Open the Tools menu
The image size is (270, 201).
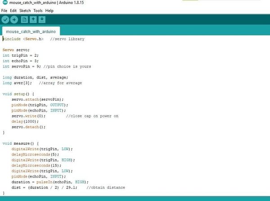[x=38, y=11]
